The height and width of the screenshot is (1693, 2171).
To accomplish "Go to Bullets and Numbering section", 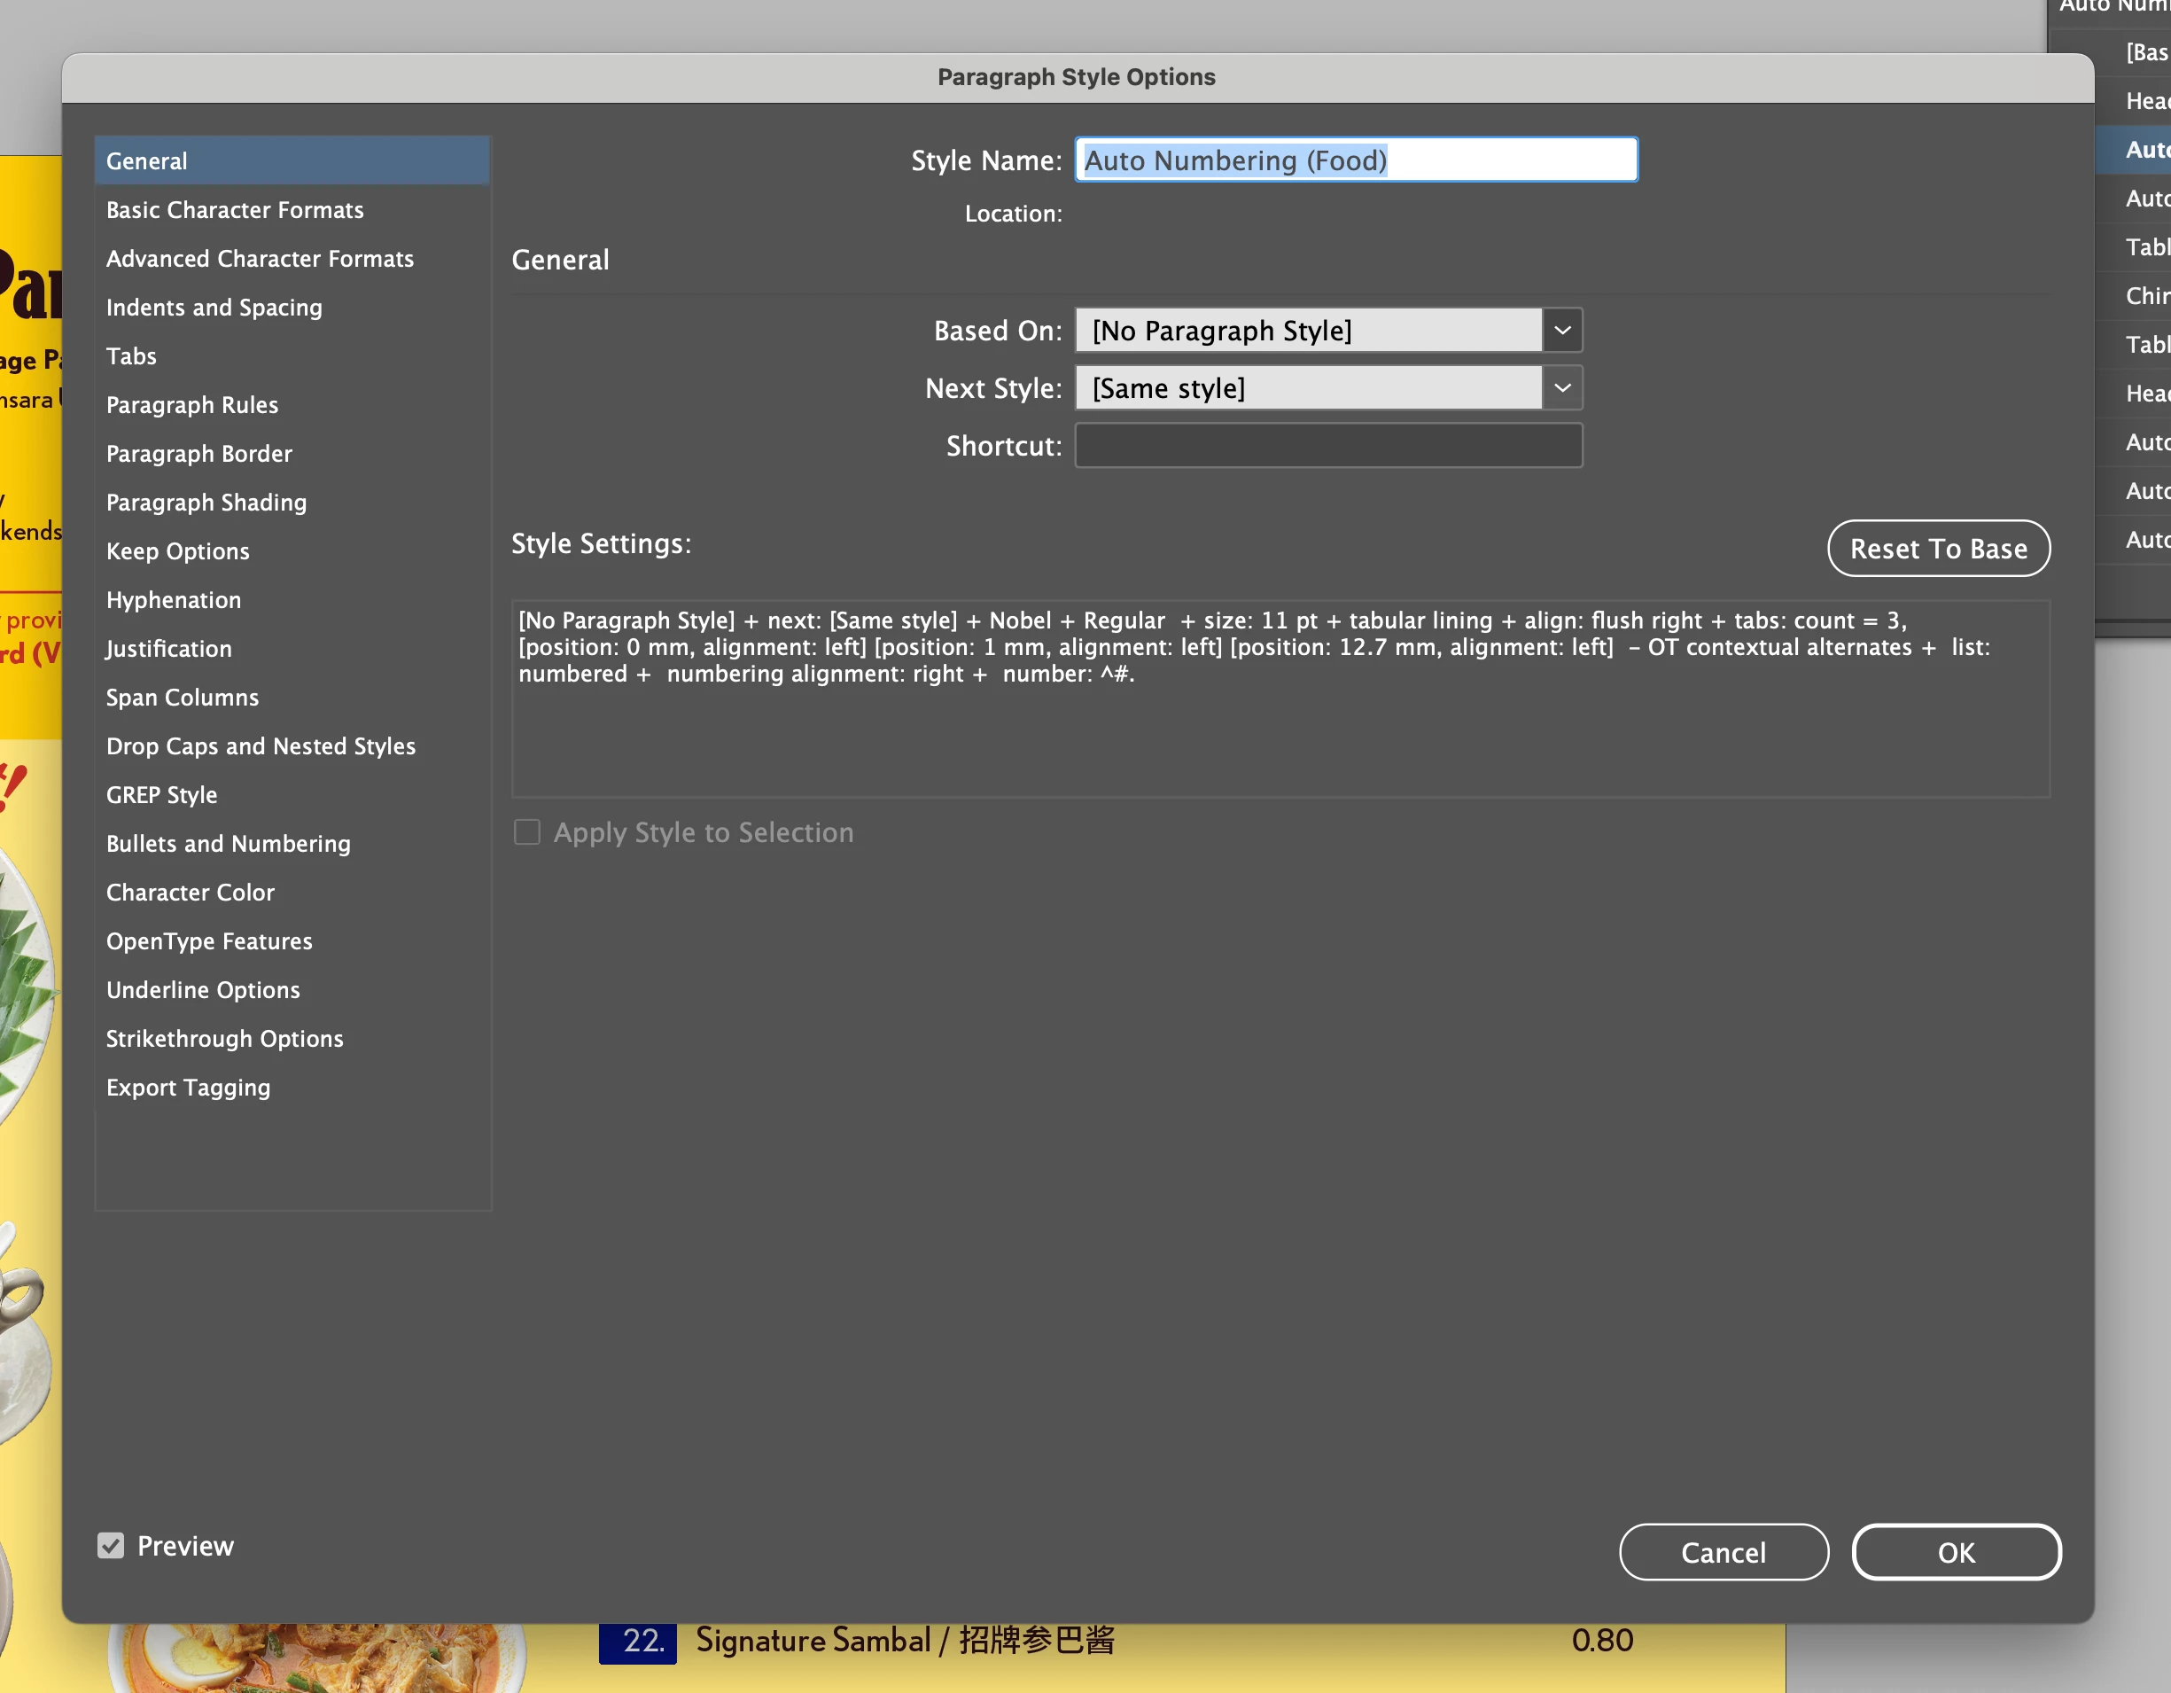I will point(228,843).
